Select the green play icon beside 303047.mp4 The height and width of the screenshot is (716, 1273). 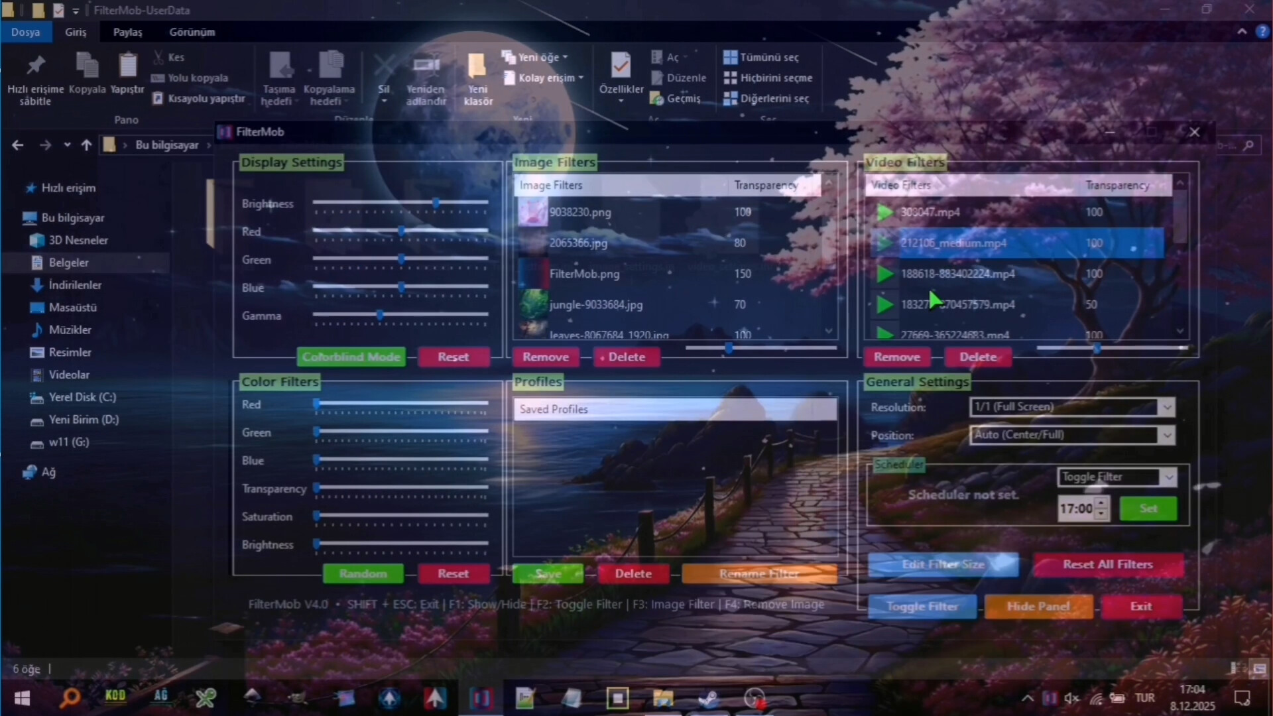884,213
